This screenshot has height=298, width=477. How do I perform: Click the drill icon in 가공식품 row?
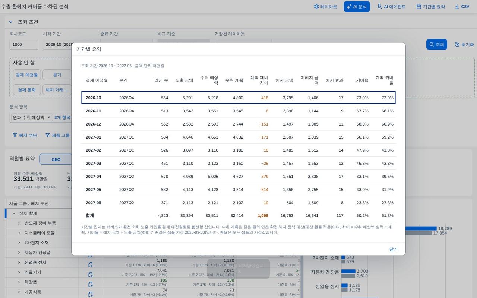(90, 294)
